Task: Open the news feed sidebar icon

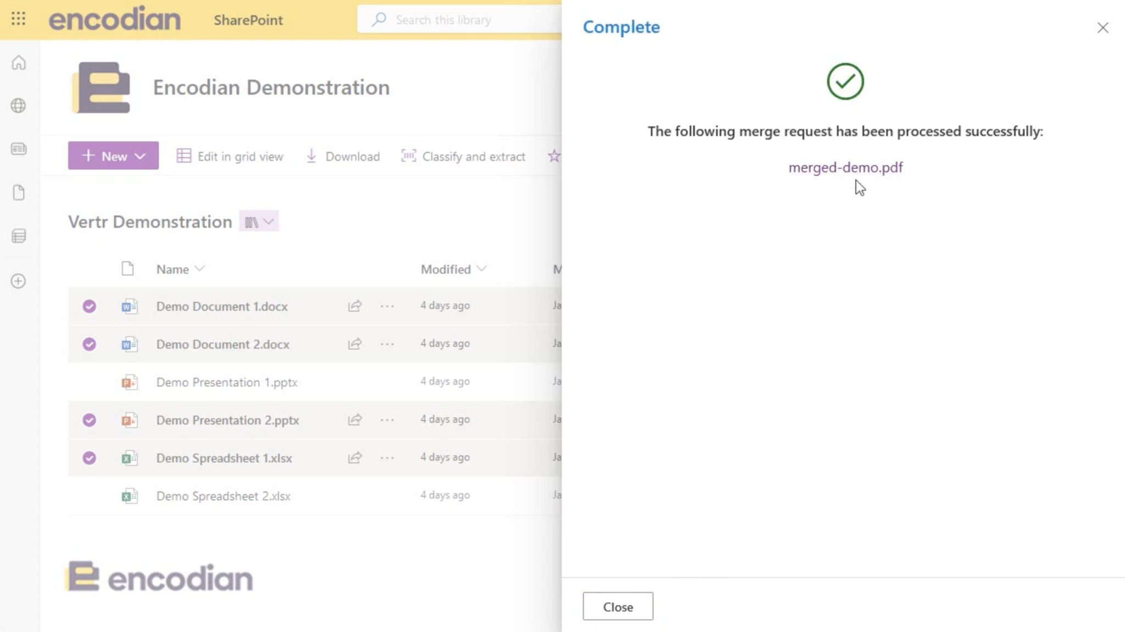Action: [x=19, y=149]
